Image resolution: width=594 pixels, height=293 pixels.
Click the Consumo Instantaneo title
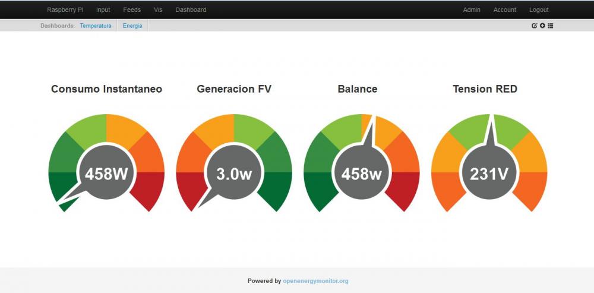click(x=106, y=89)
